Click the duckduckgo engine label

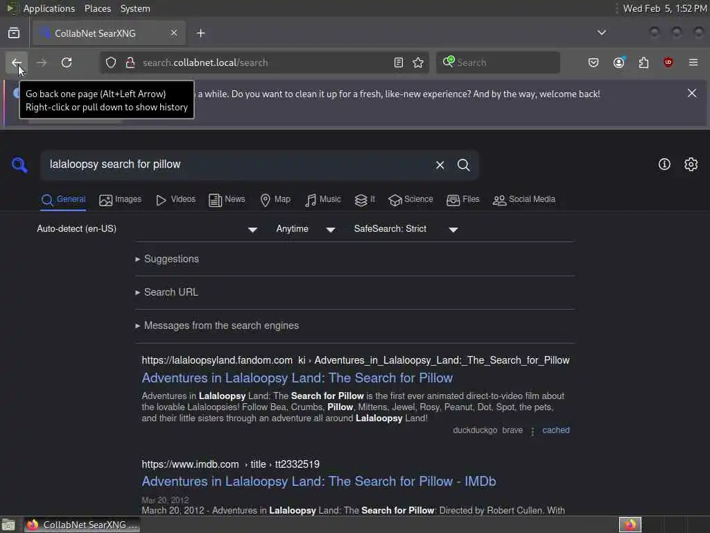[x=475, y=430]
